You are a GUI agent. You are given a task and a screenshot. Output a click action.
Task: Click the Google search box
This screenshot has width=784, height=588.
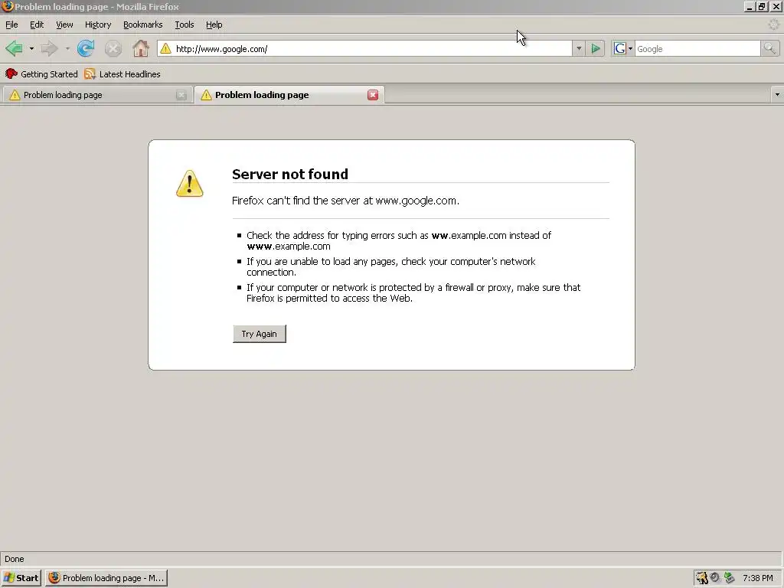click(x=697, y=48)
